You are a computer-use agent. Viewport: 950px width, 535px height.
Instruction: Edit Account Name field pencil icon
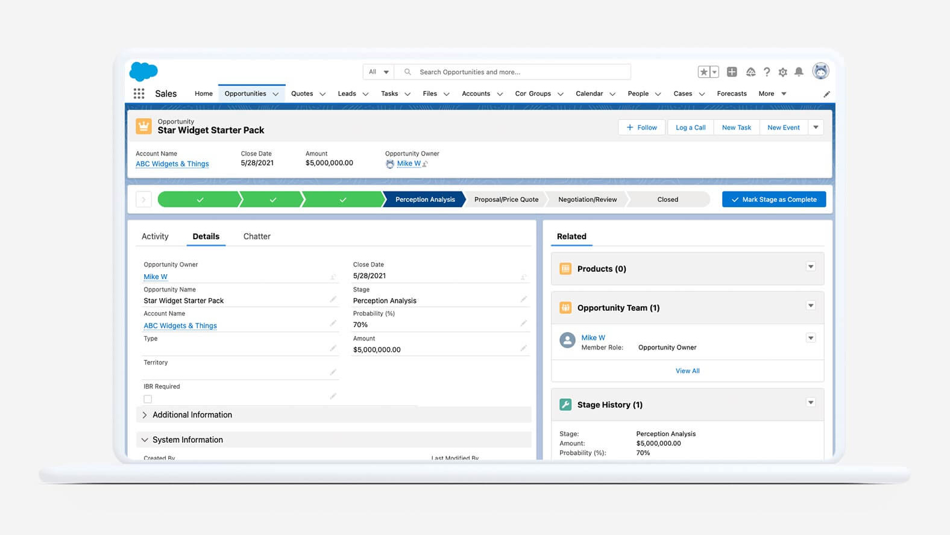[x=333, y=324]
